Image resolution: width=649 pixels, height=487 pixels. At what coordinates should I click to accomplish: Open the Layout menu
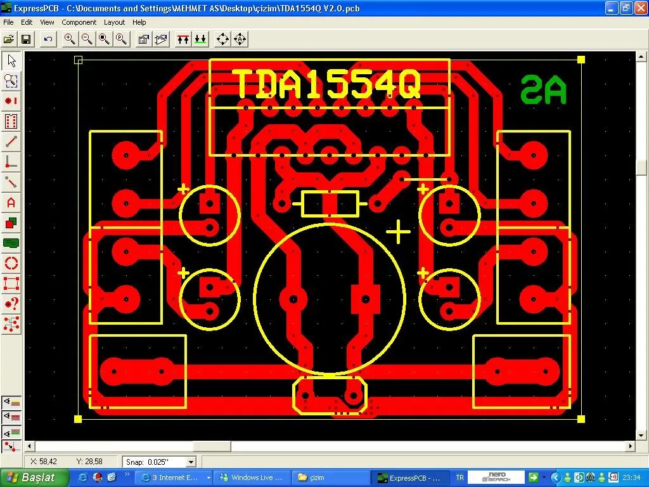point(114,22)
